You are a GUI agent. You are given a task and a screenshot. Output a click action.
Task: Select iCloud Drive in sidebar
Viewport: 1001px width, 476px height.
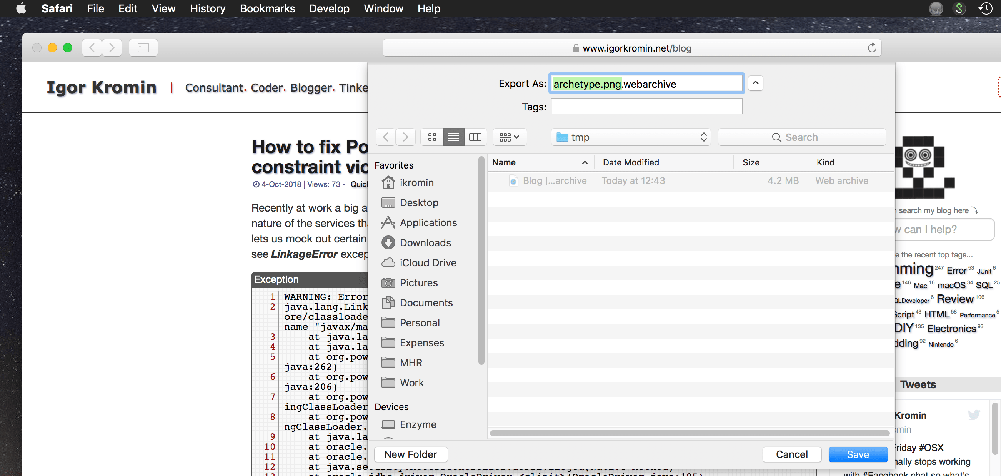419,262
